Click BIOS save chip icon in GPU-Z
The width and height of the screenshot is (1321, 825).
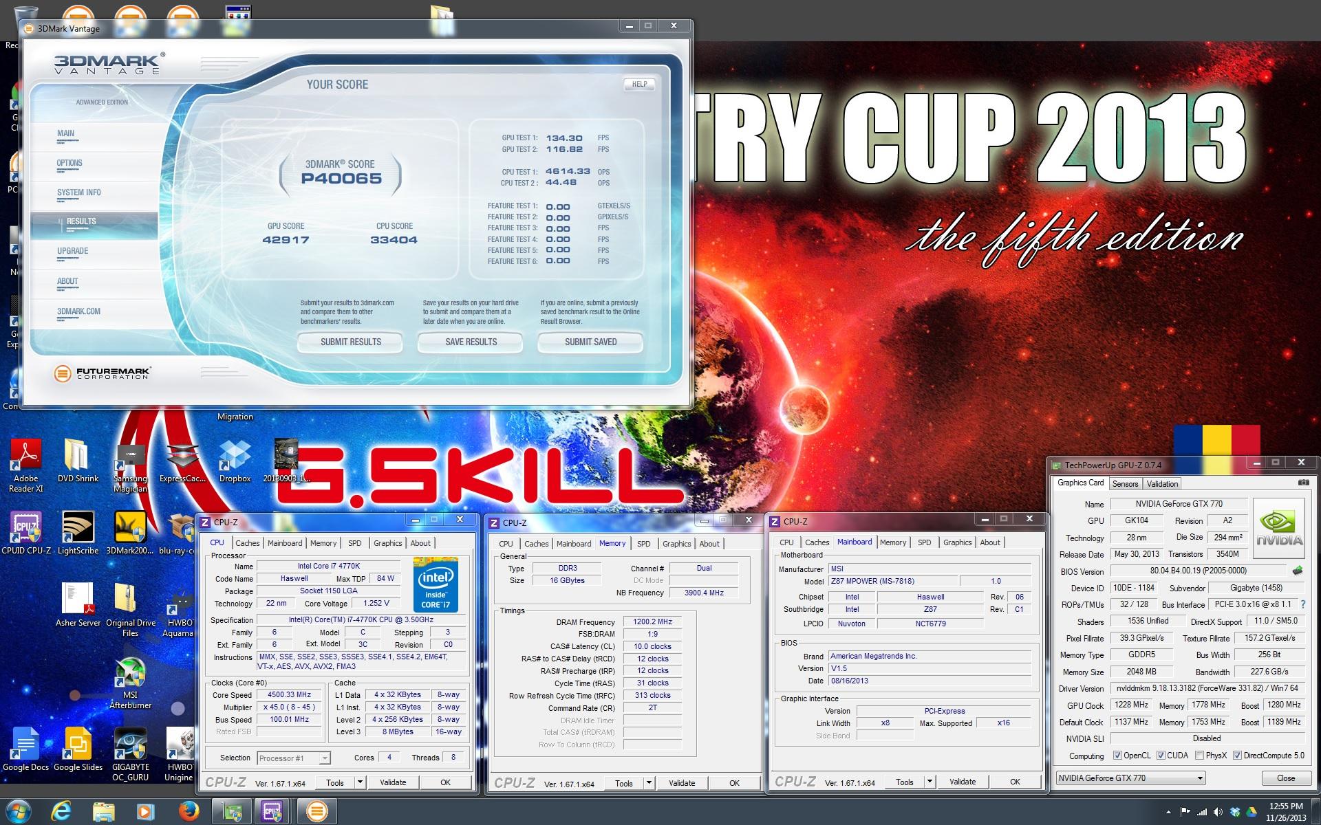point(1298,571)
